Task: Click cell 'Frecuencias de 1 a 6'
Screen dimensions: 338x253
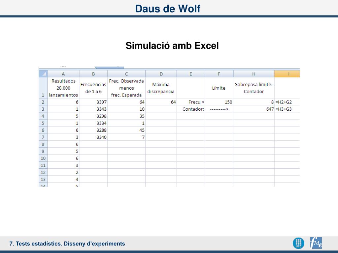Action: [x=93, y=88]
